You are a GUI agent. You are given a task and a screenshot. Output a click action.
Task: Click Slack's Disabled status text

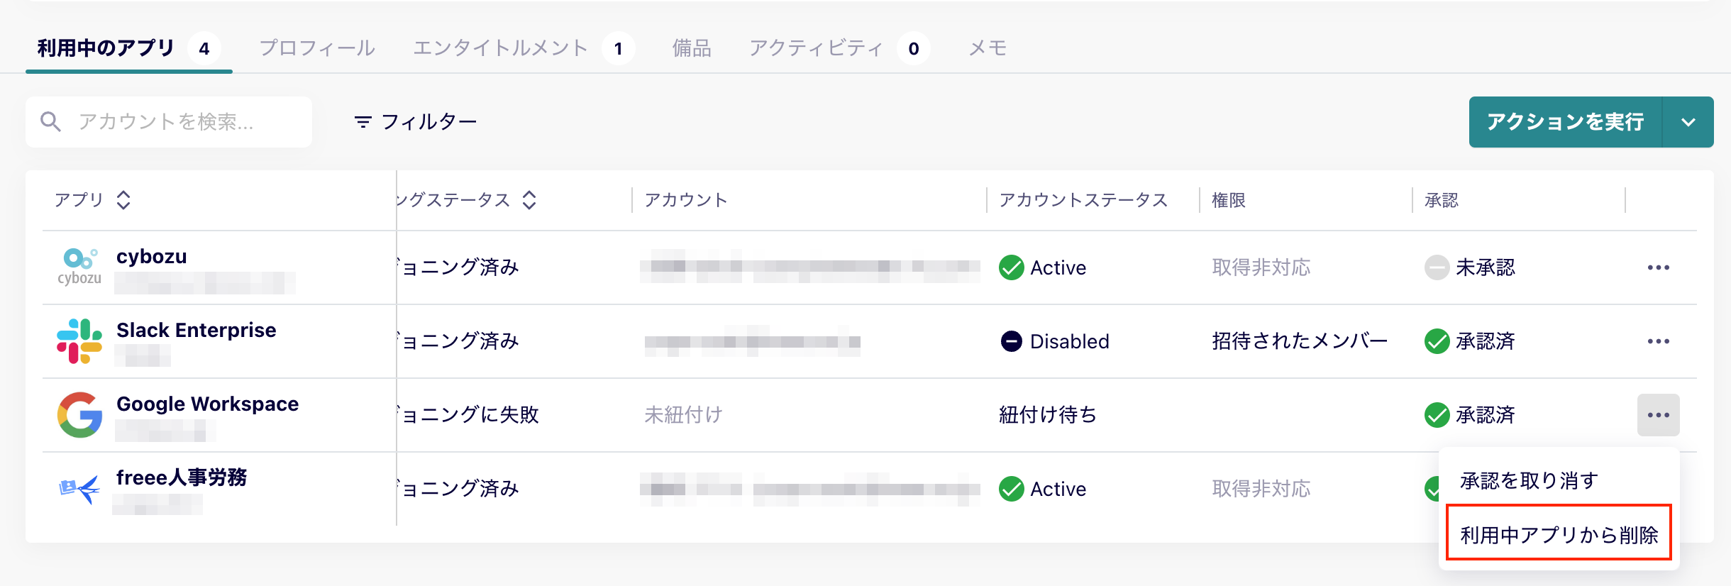pos(1070,341)
